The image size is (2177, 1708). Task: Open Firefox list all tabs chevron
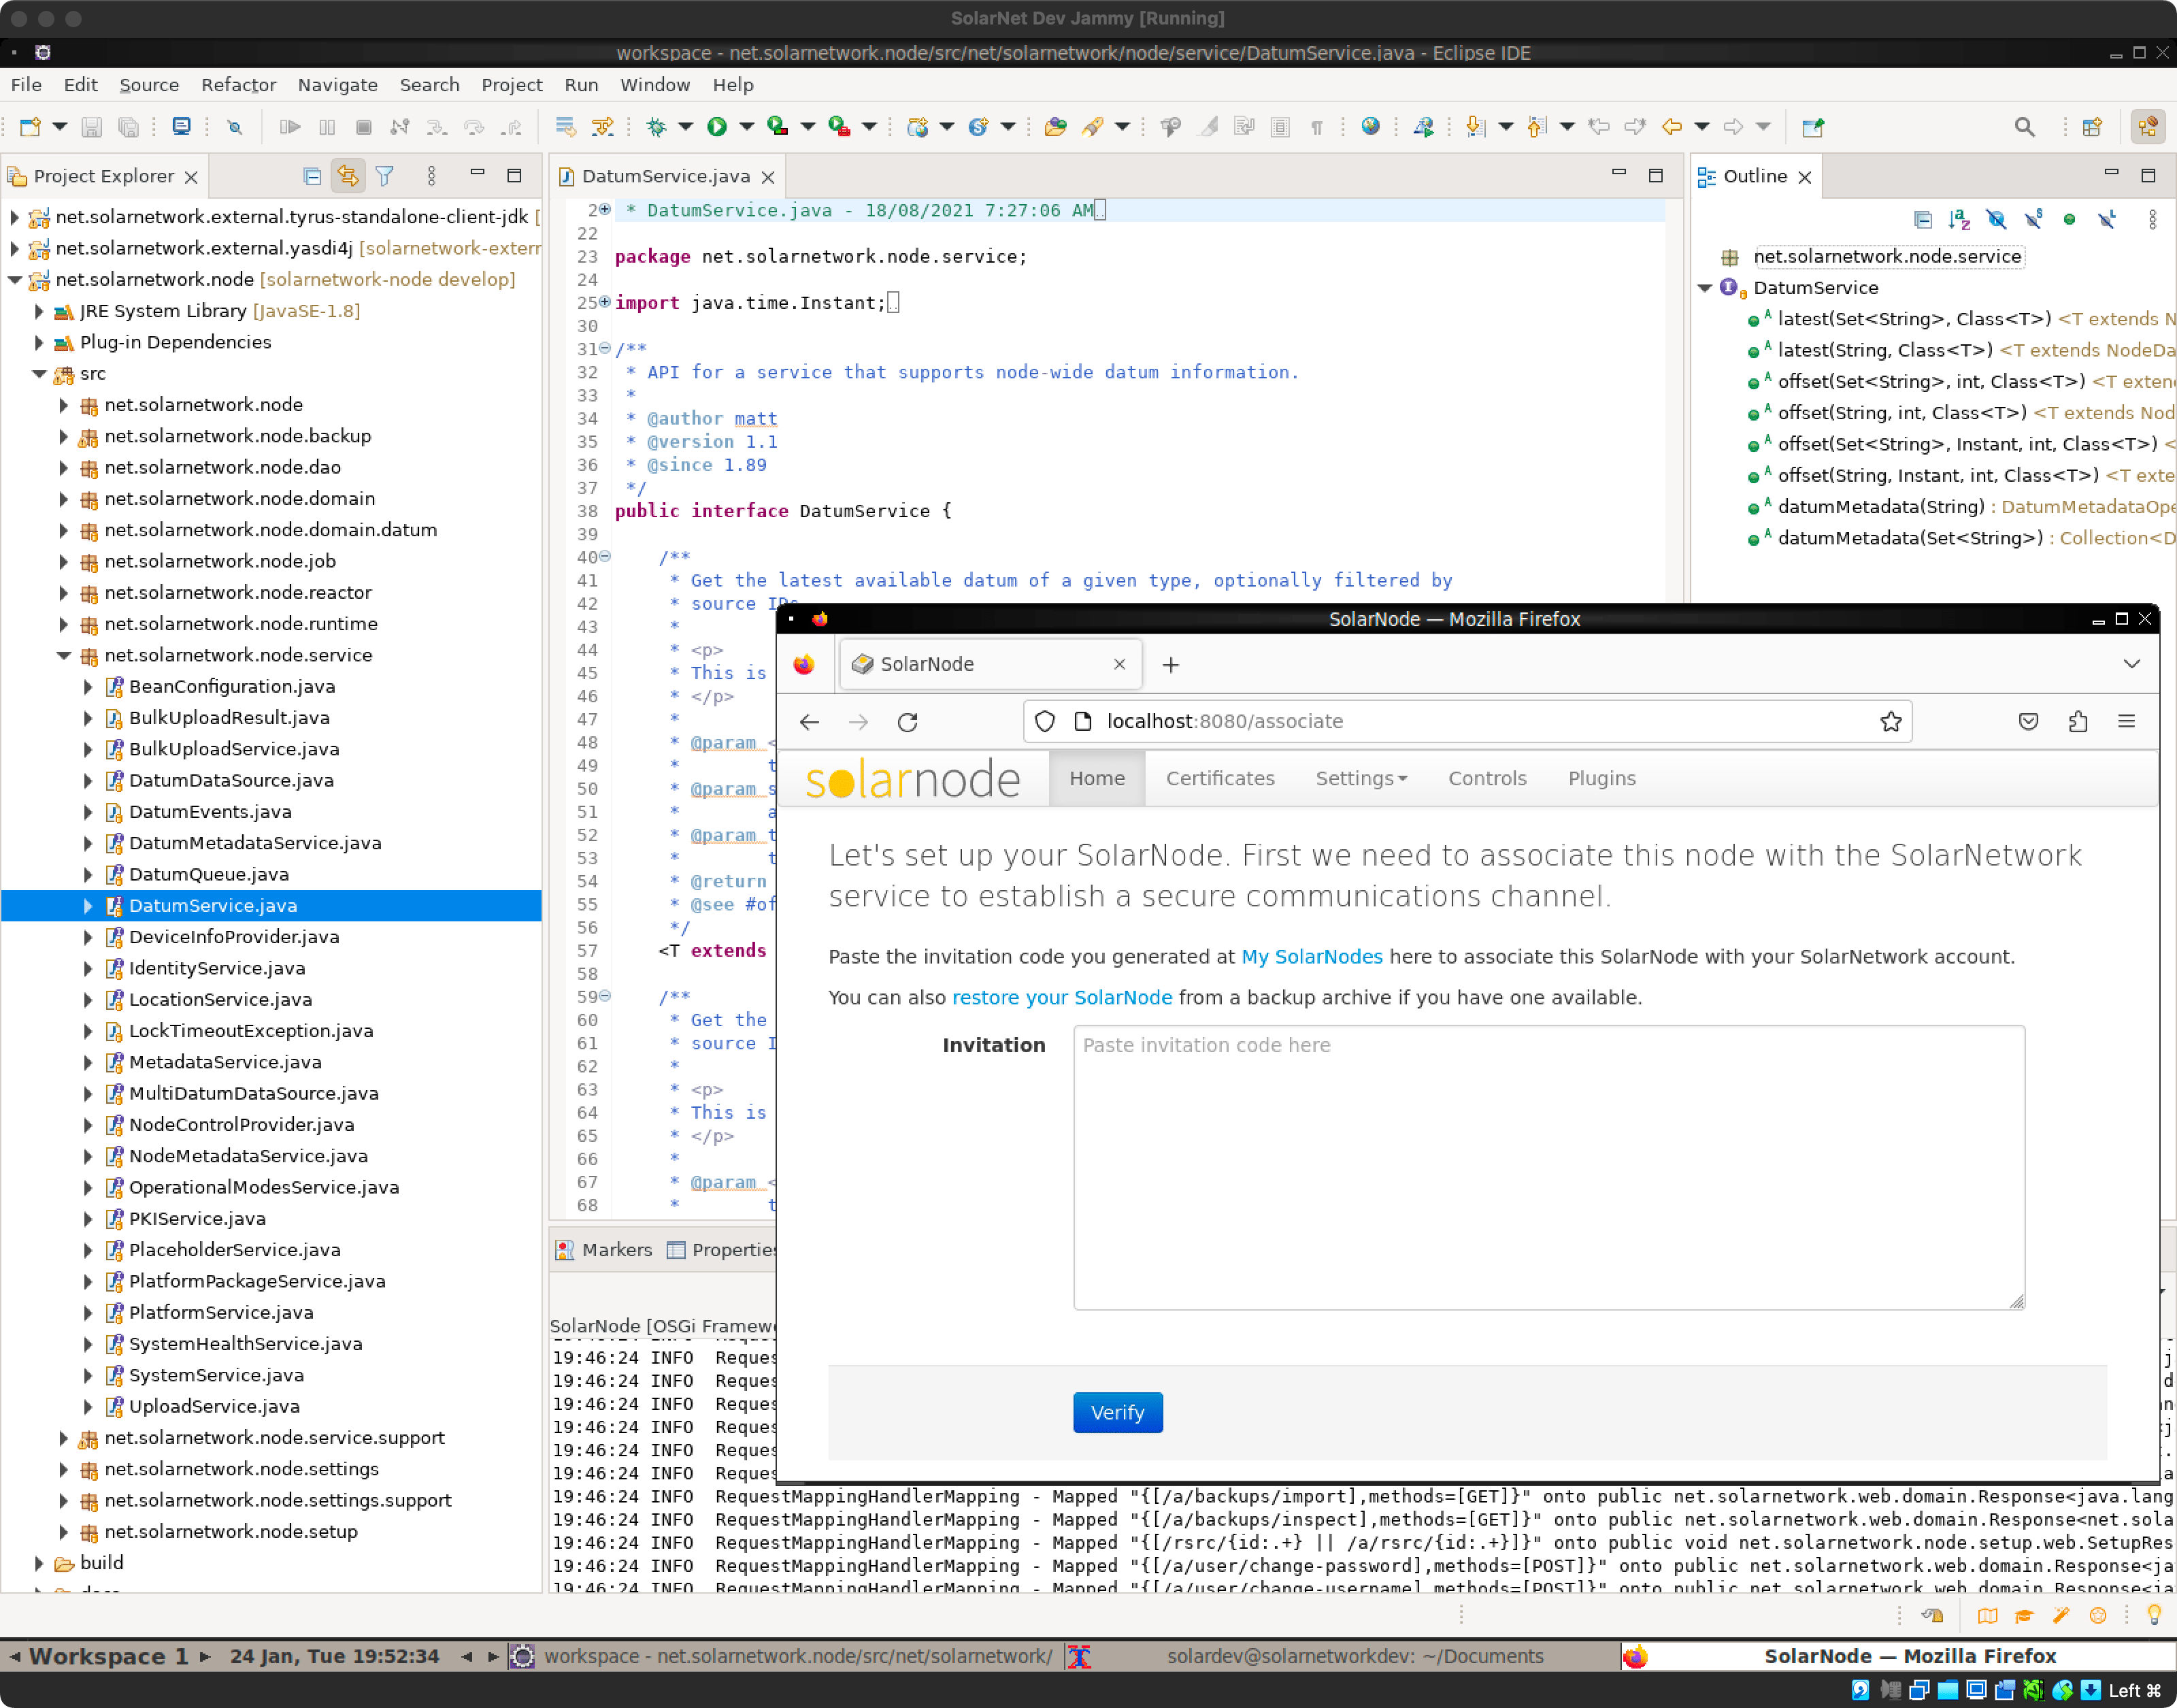pyautogui.click(x=2131, y=664)
